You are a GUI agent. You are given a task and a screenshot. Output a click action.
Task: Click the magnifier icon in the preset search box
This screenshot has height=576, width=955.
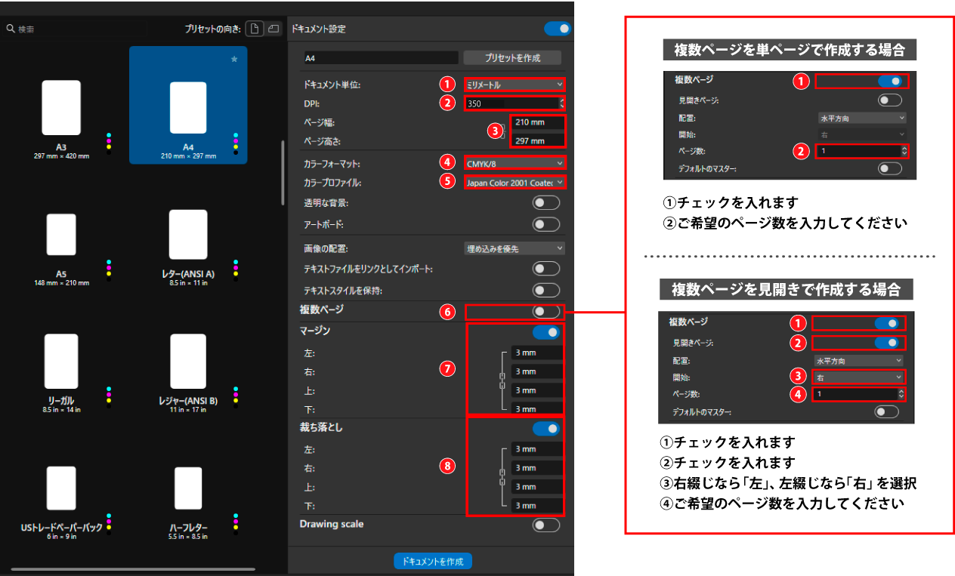click(x=11, y=29)
